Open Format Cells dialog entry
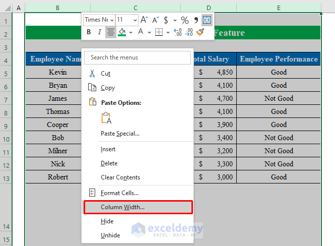Viewport: 335px width, 246px height. pyautogui.click(x=138, y=193)
